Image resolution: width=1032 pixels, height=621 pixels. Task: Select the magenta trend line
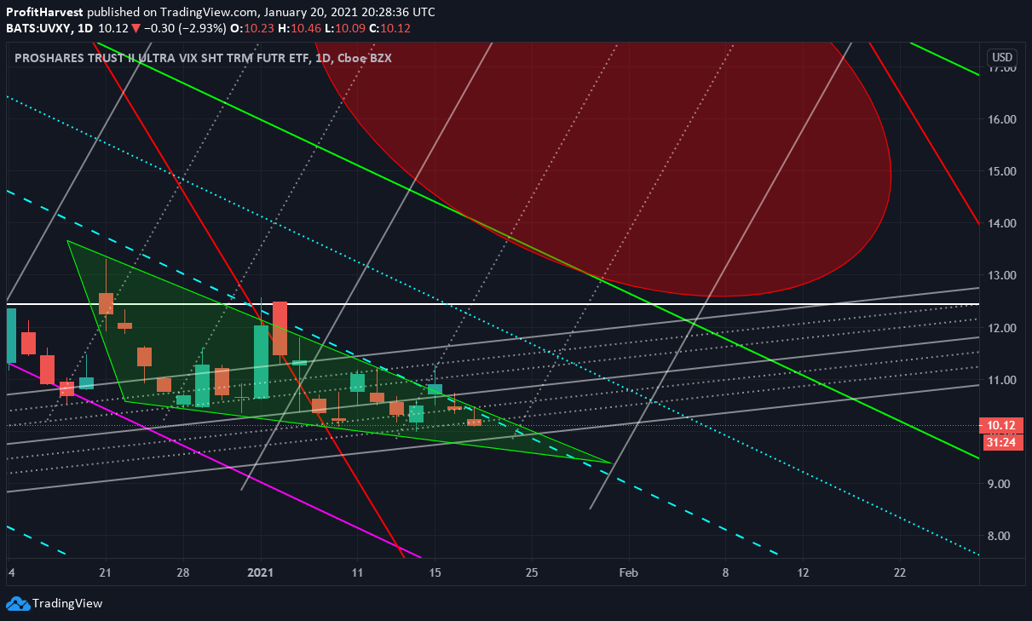coord(213,461)
